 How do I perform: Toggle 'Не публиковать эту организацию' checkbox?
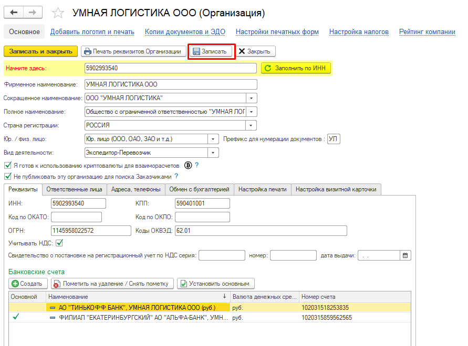8,177
